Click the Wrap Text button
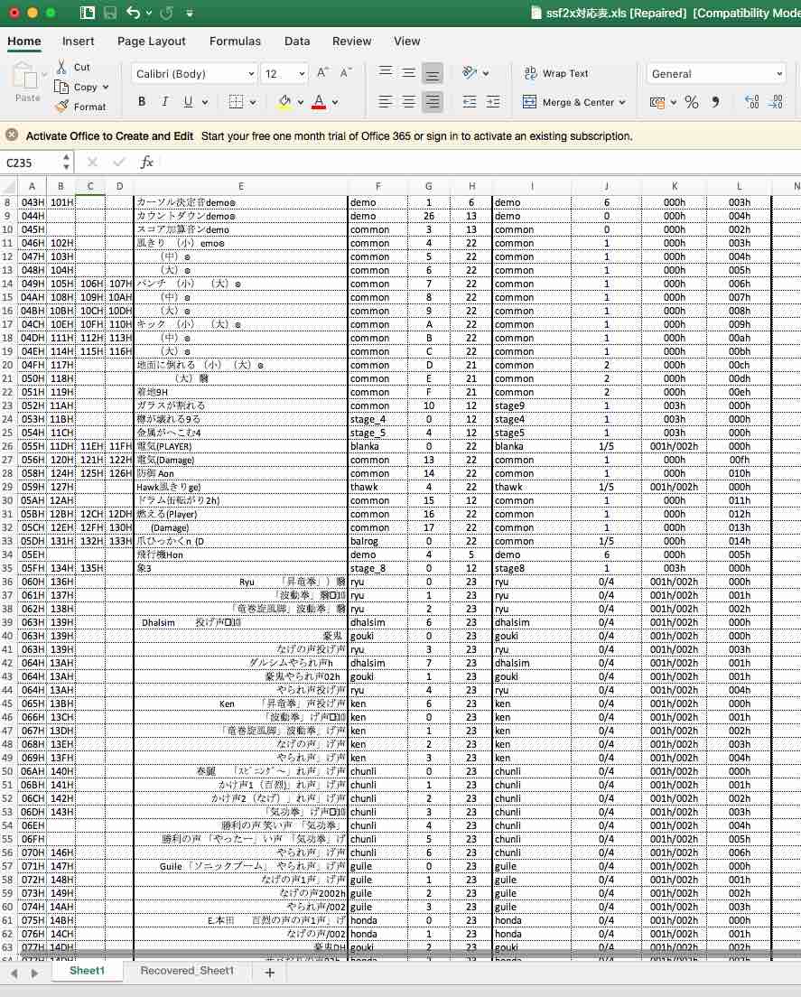 556,73
